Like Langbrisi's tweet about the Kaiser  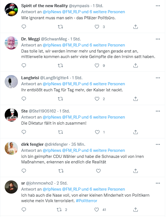click(x=97, y=99)
